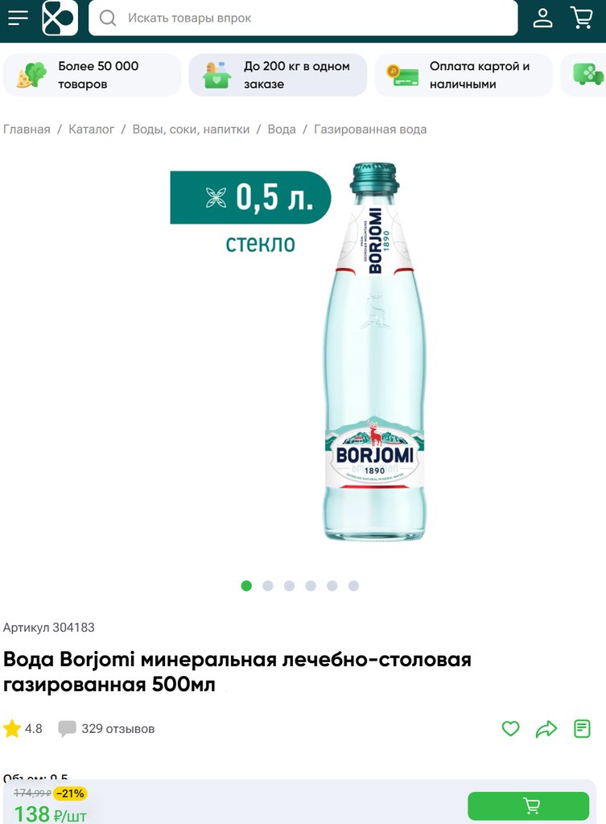The width and height of the screenshot is (606, 824).
Task: Focus the Искать товары впрок search field
Action: pyautogui.click(x=303, y=18)
